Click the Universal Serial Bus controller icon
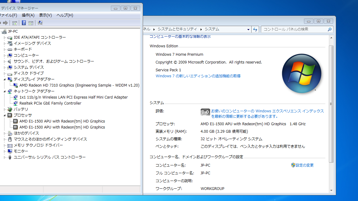Screen dimensions: 358x201 pos(10,157)
